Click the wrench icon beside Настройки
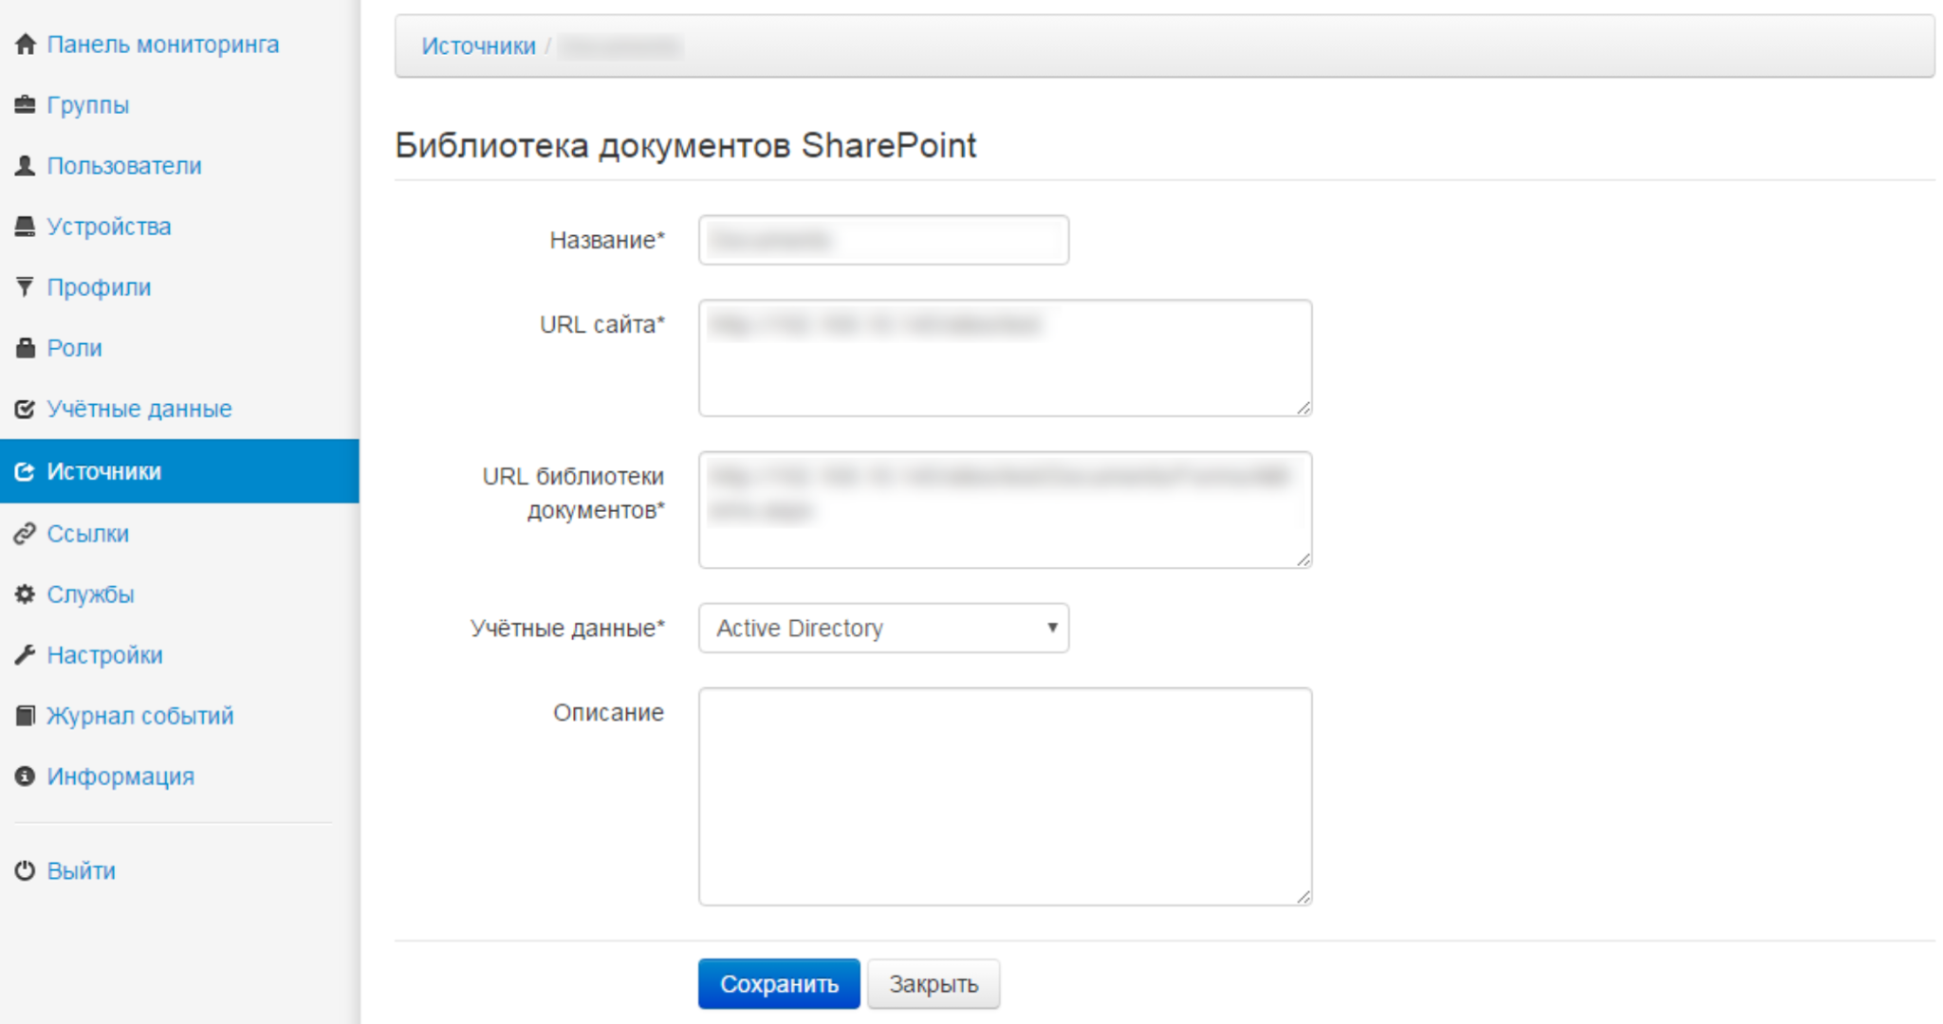Viewport: 1943px width, 1024px height. coord(26,655)
